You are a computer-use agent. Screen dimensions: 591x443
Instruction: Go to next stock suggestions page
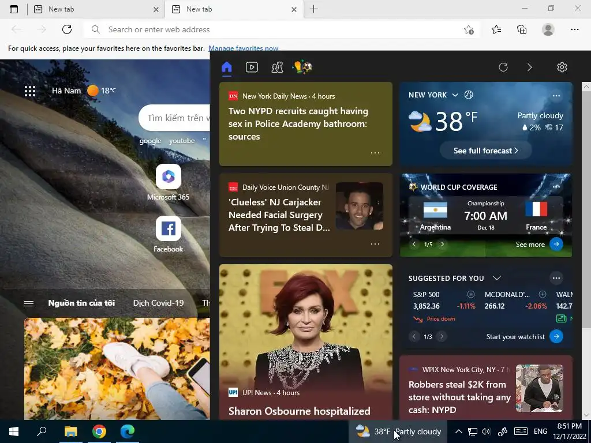[442, 336]
